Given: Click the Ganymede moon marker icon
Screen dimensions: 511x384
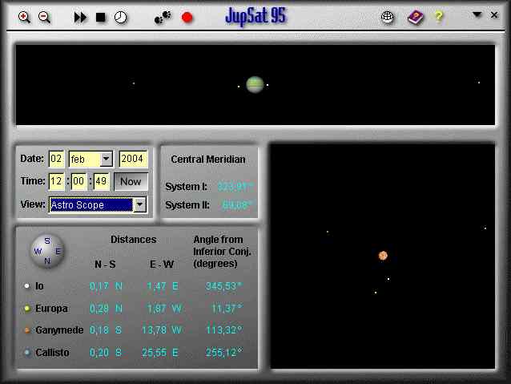Looking at the screenshot, I should coord(27,330).
